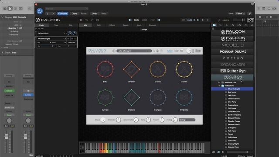This screenshot has width=279, height=157.
Task: Toggle the right sidebar panel visibility
Action: coord(159,20)
